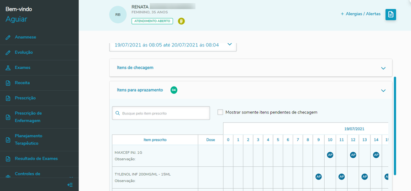The image size is (411, 191).
Task: Open Prescrição de Enfermagem
Action: click(28, 117)
